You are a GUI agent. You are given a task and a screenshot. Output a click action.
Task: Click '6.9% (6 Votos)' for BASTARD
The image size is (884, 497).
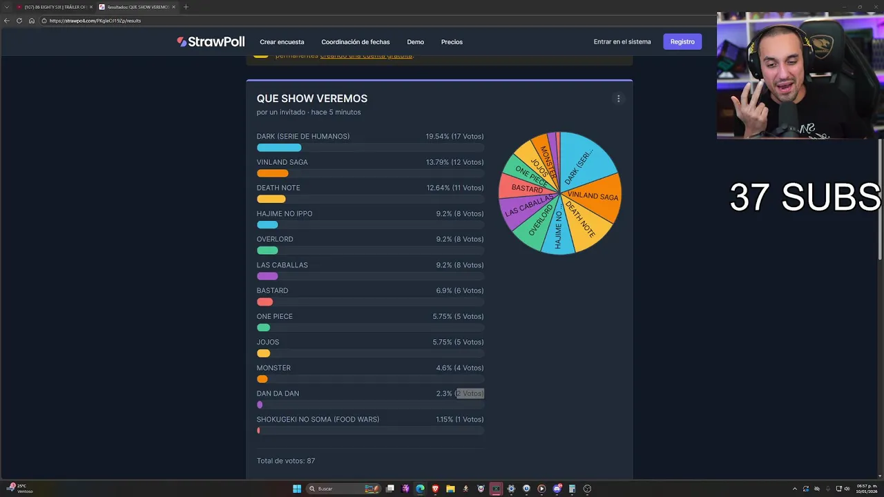point(460,291)
